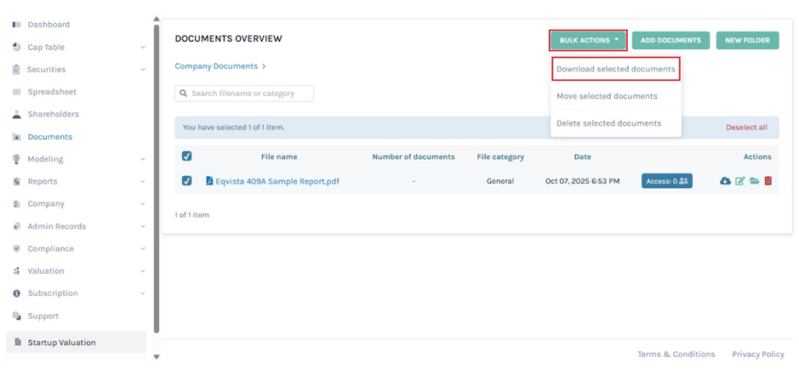Open the Dashboard sidebar icon
The height and width of the screenshot is (369, 799).
pos(17,25)
